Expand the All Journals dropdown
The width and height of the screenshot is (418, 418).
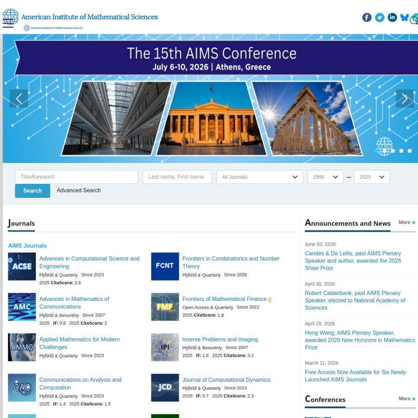tap(260, 177)
